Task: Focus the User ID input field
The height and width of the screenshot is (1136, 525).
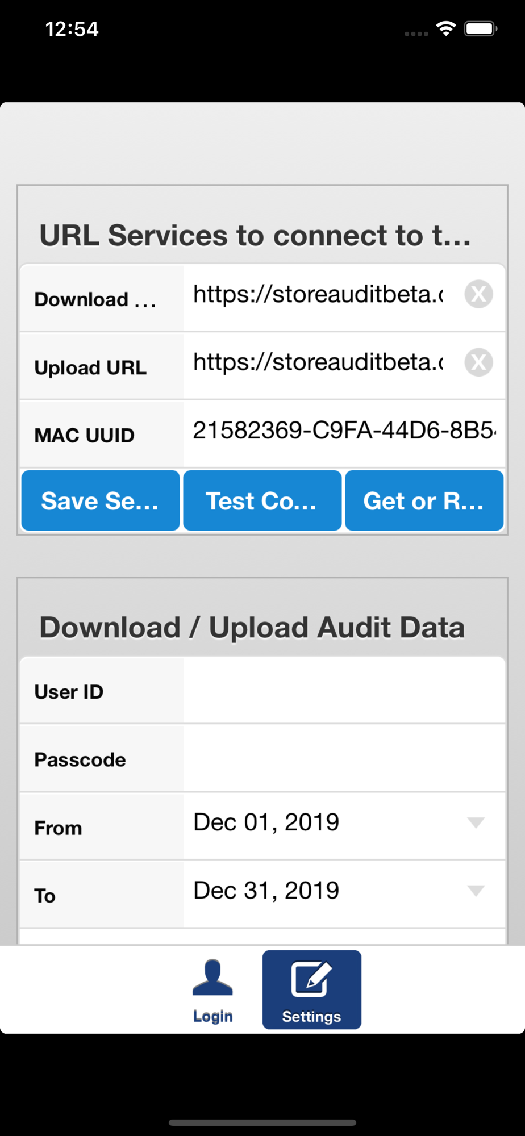Action: (x=343, y=691)
